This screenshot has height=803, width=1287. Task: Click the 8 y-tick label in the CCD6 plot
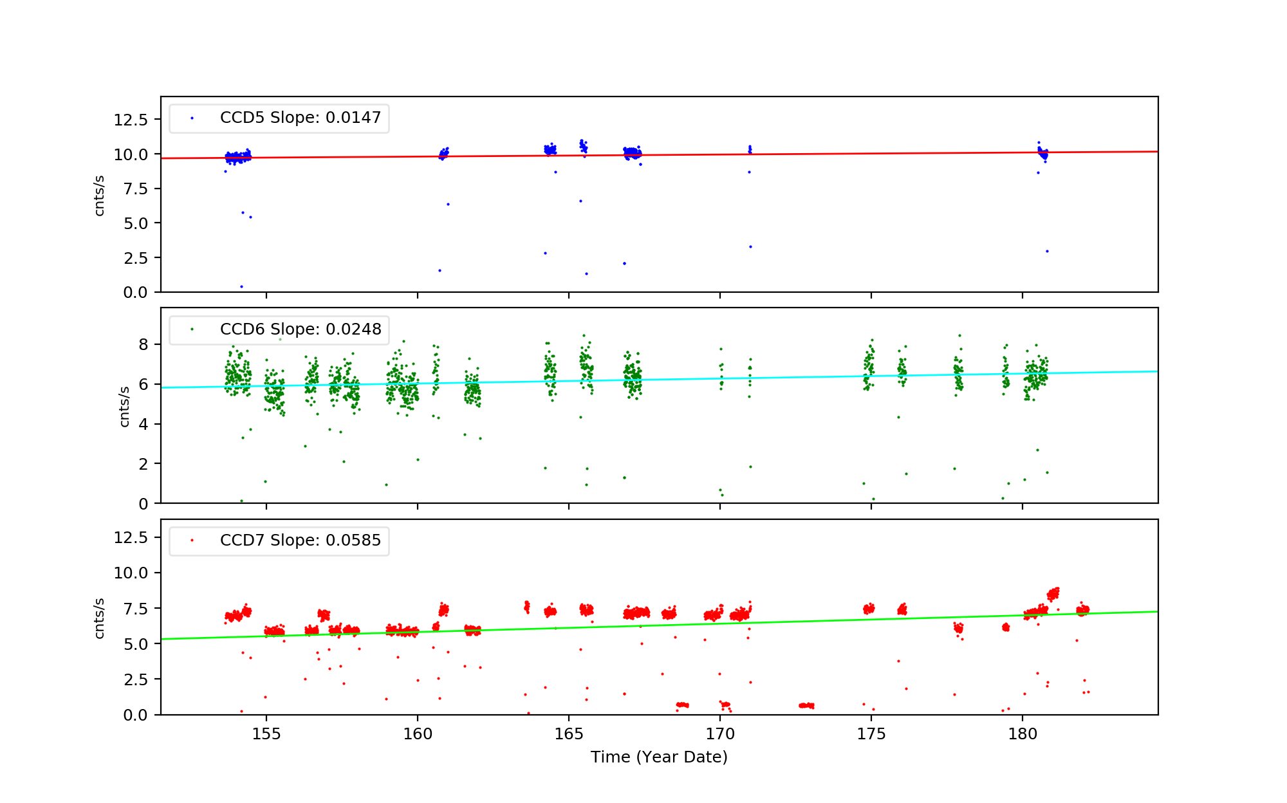(x=143, y=345)
